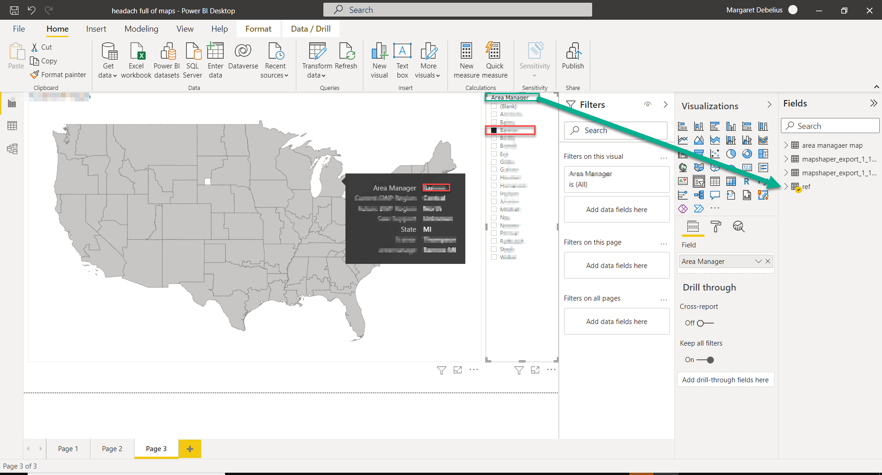Toggle Cross-report drill through switch
The width and height of the screenshot is (882, 475).
pos(706,323)
